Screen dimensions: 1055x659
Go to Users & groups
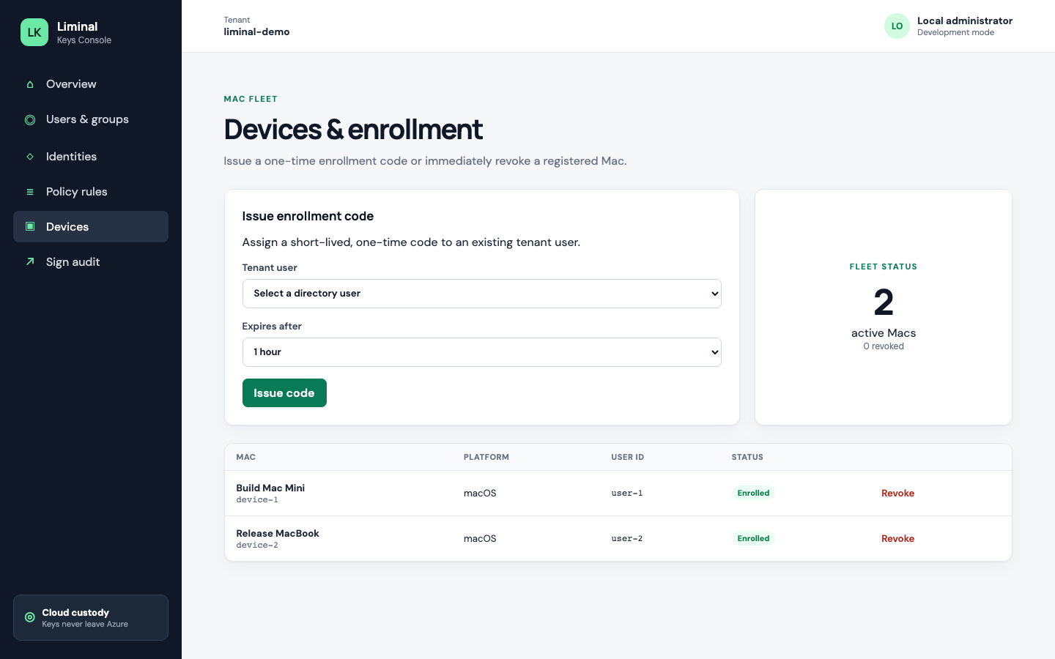(x=91, y=119)
